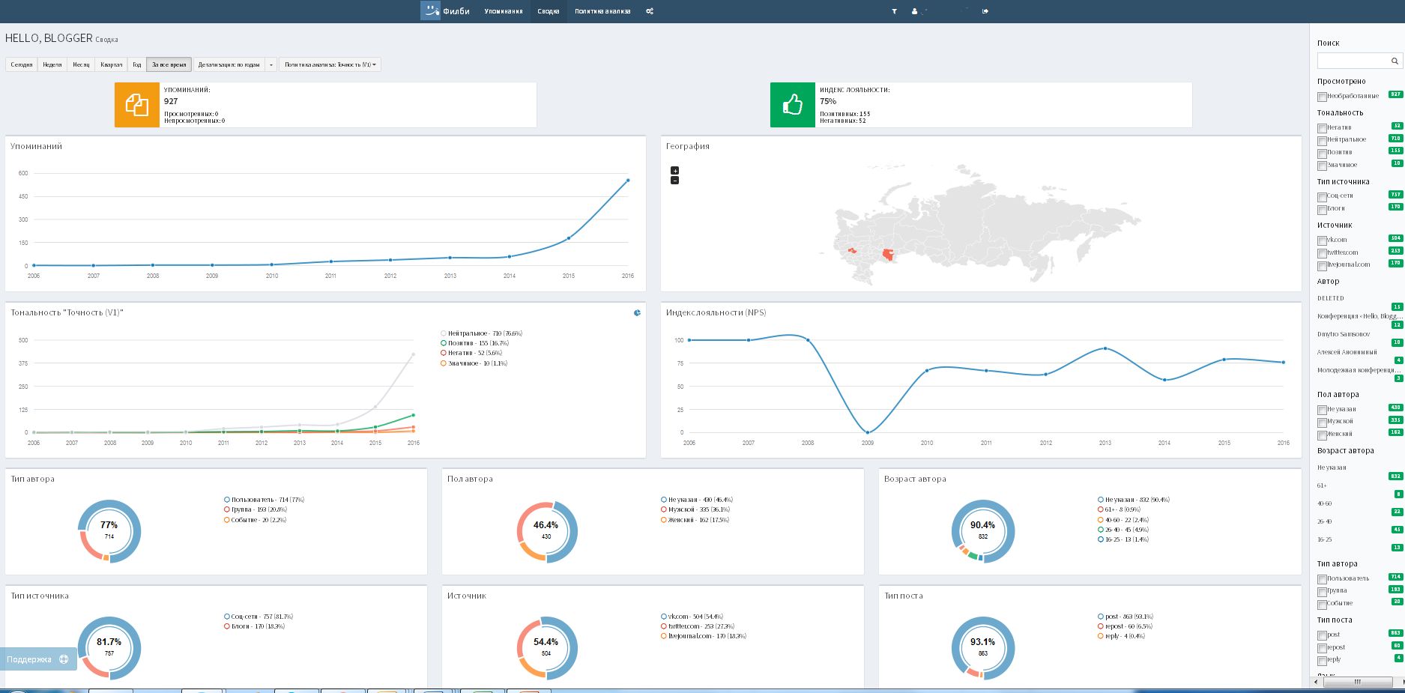
Task: Select the За все время period
Action: click(169, 64)
